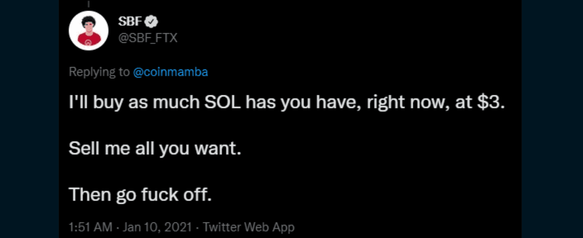Click the SBF profile avatar picture
This screenshot has height=238, width=583.
[88, 30]
